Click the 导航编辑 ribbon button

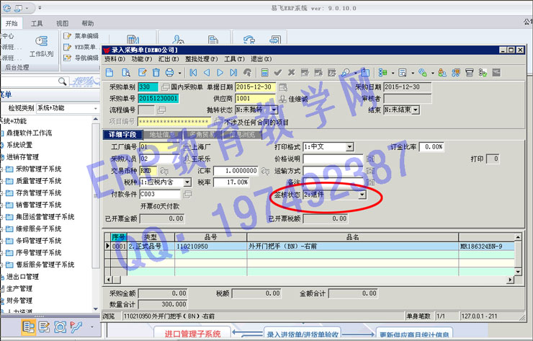pos(81,58)
